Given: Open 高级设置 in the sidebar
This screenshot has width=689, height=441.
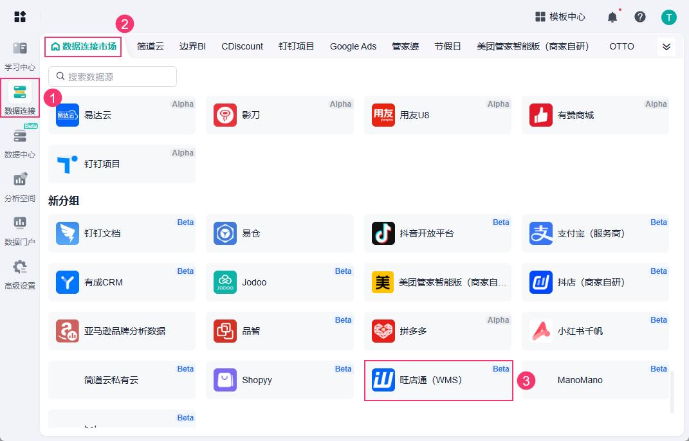Looking at the screenshot, I should click(20, 275).
